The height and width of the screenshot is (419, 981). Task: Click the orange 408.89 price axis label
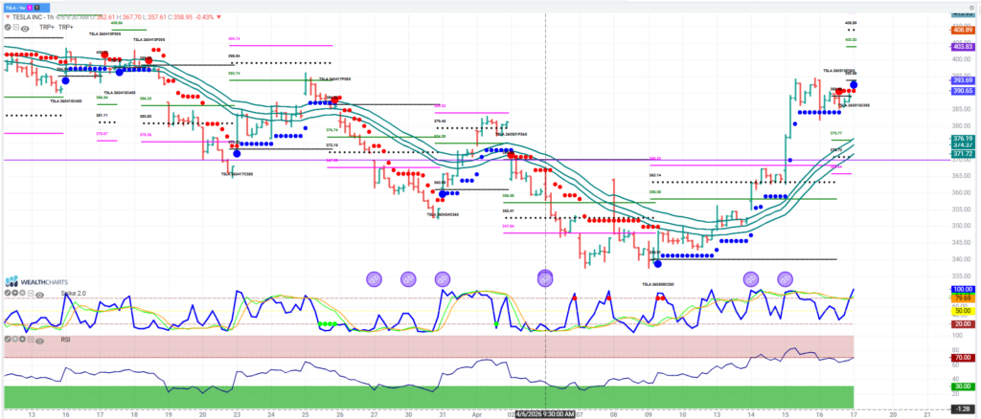[962, 30]
